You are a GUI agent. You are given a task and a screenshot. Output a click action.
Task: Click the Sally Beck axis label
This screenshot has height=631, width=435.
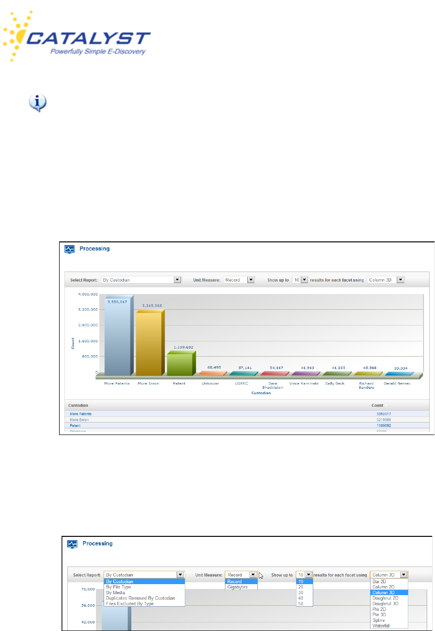(x=335, y=383)
